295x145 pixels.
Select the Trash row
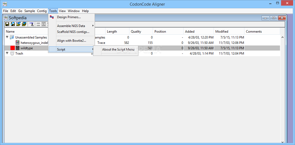point(142,54)
